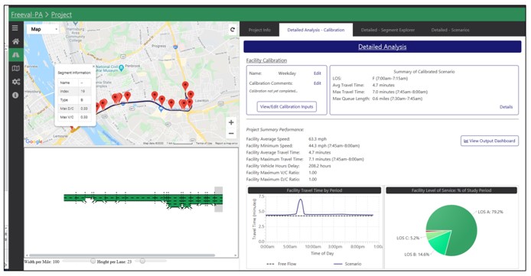Go to Home via sidebar house icon
This screenshot has height=276, width=531.
(15, 41)
